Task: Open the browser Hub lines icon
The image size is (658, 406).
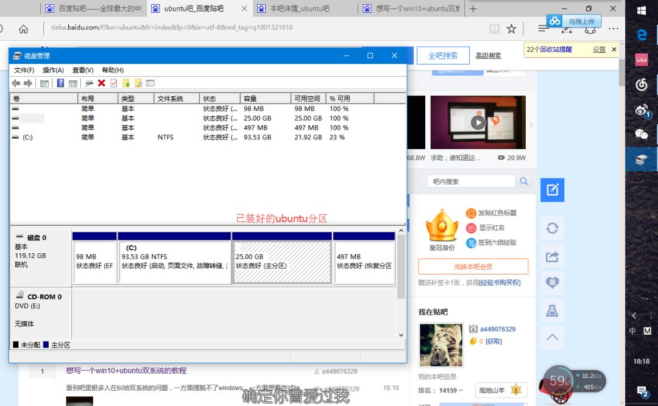Action: coord(543,29)
